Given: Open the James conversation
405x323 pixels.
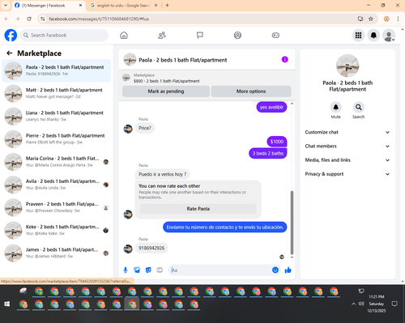Looking at the screenshot, I should click(x=57, y=253).
